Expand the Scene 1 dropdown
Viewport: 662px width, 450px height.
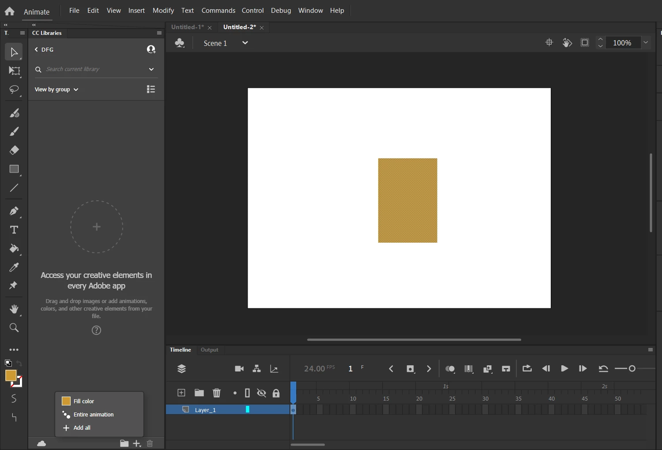245,43
